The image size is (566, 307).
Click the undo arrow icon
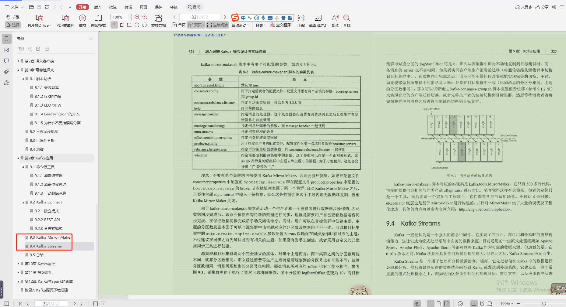(54, 7)
